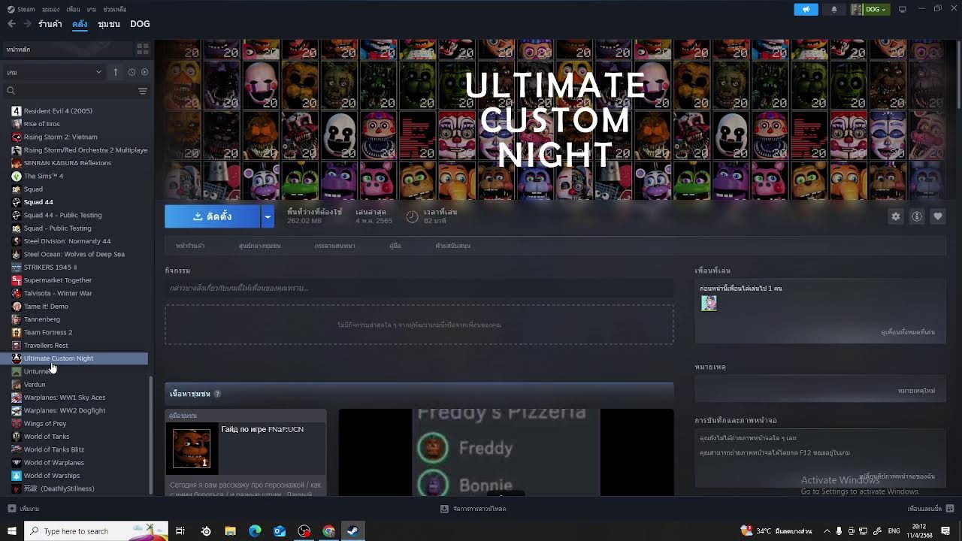
Task: Click the Steam logo menu
Action: point(21,9)
